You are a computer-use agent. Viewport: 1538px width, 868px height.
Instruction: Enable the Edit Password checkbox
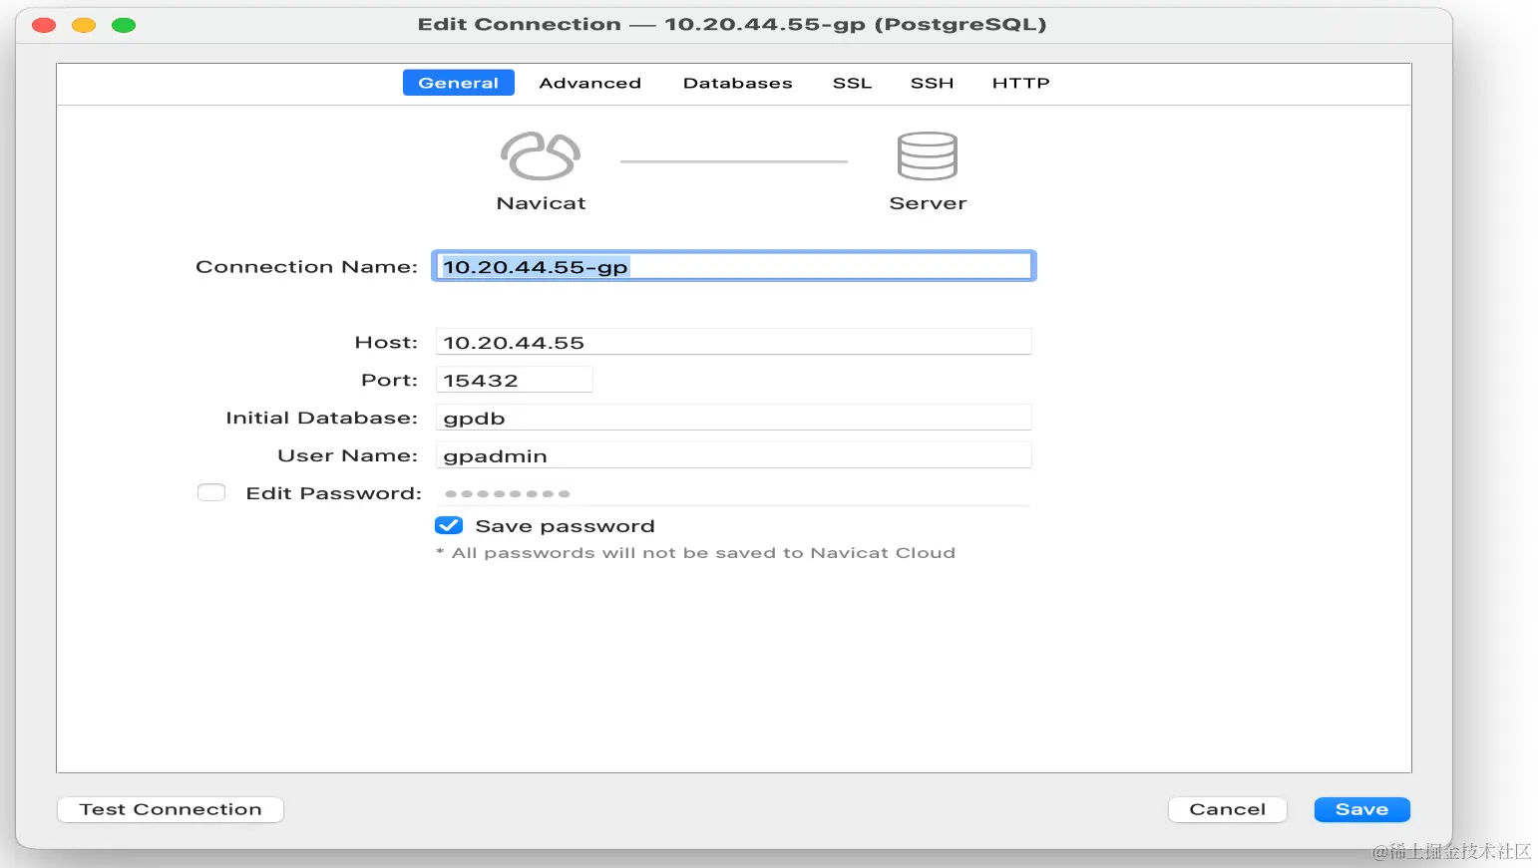click(x=211, y=492)
